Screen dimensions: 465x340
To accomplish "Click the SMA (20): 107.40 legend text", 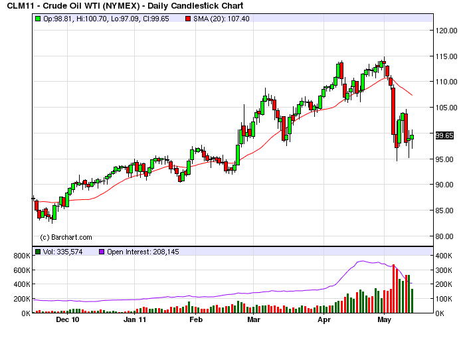I will click(221, 19).
